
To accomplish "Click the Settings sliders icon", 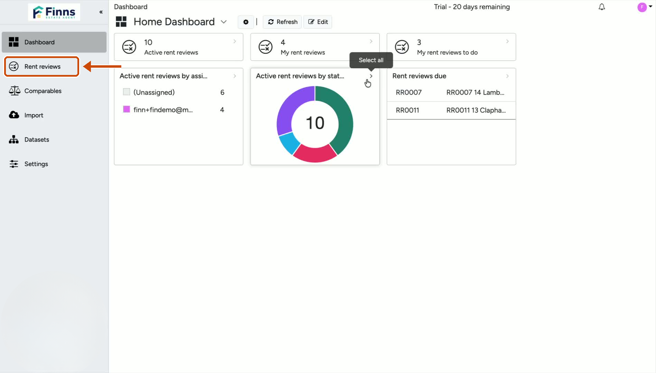I will click(14, 164).
